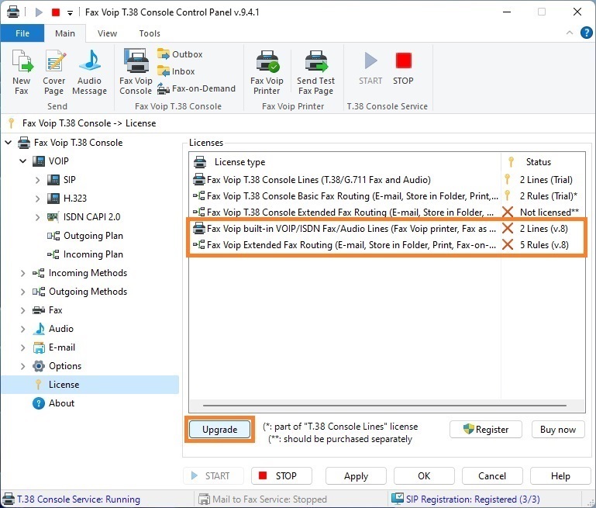Viewport: 596px width, 508px height.
Task: Expand the H.323 tree node
Action: point(37,199)
